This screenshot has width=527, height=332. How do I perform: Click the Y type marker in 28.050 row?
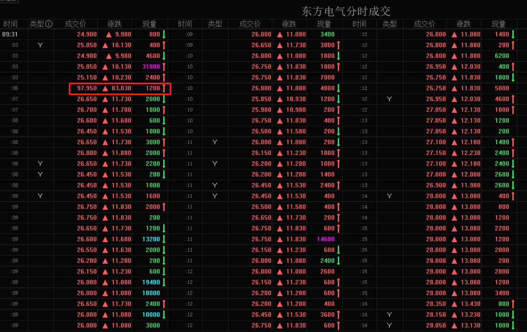click(389, 326)
